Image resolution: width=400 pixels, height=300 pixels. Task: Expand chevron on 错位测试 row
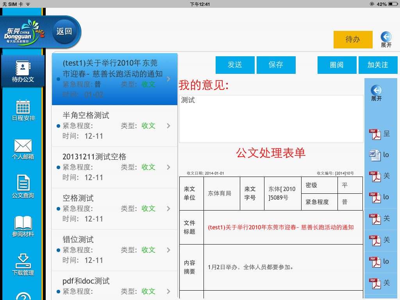(x=168, y=250)
